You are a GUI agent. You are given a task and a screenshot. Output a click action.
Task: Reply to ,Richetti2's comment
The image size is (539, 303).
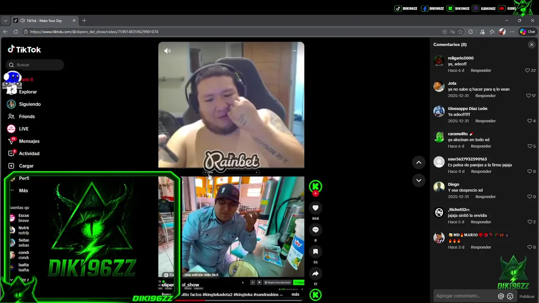[481, 222]
